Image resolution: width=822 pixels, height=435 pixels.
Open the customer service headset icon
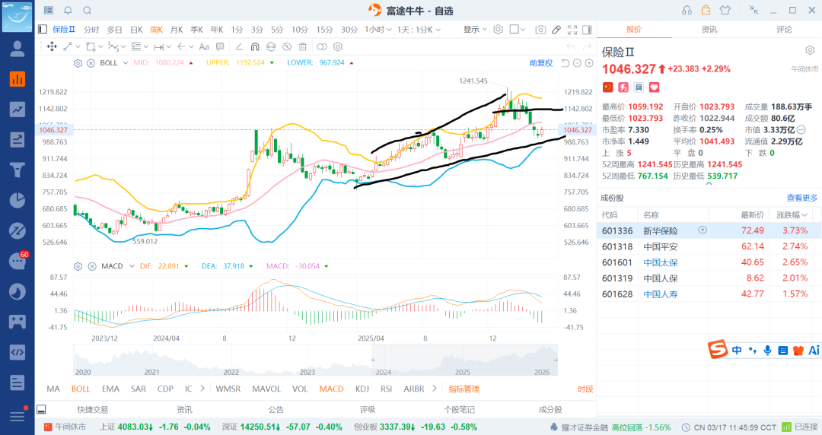click(x=687, y=11)
